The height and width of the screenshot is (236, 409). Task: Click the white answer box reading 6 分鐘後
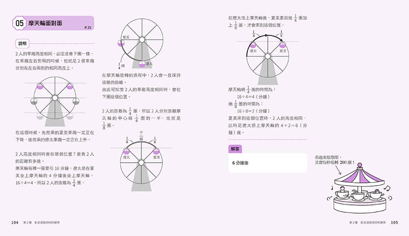267,163
